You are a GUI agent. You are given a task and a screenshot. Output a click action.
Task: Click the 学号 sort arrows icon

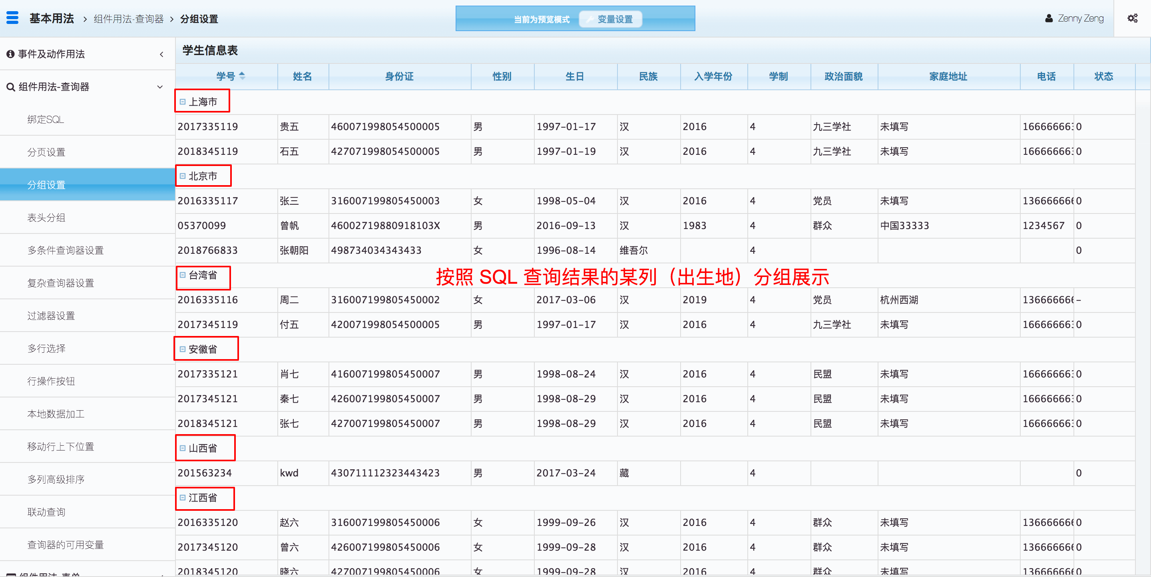click(242, 76)
